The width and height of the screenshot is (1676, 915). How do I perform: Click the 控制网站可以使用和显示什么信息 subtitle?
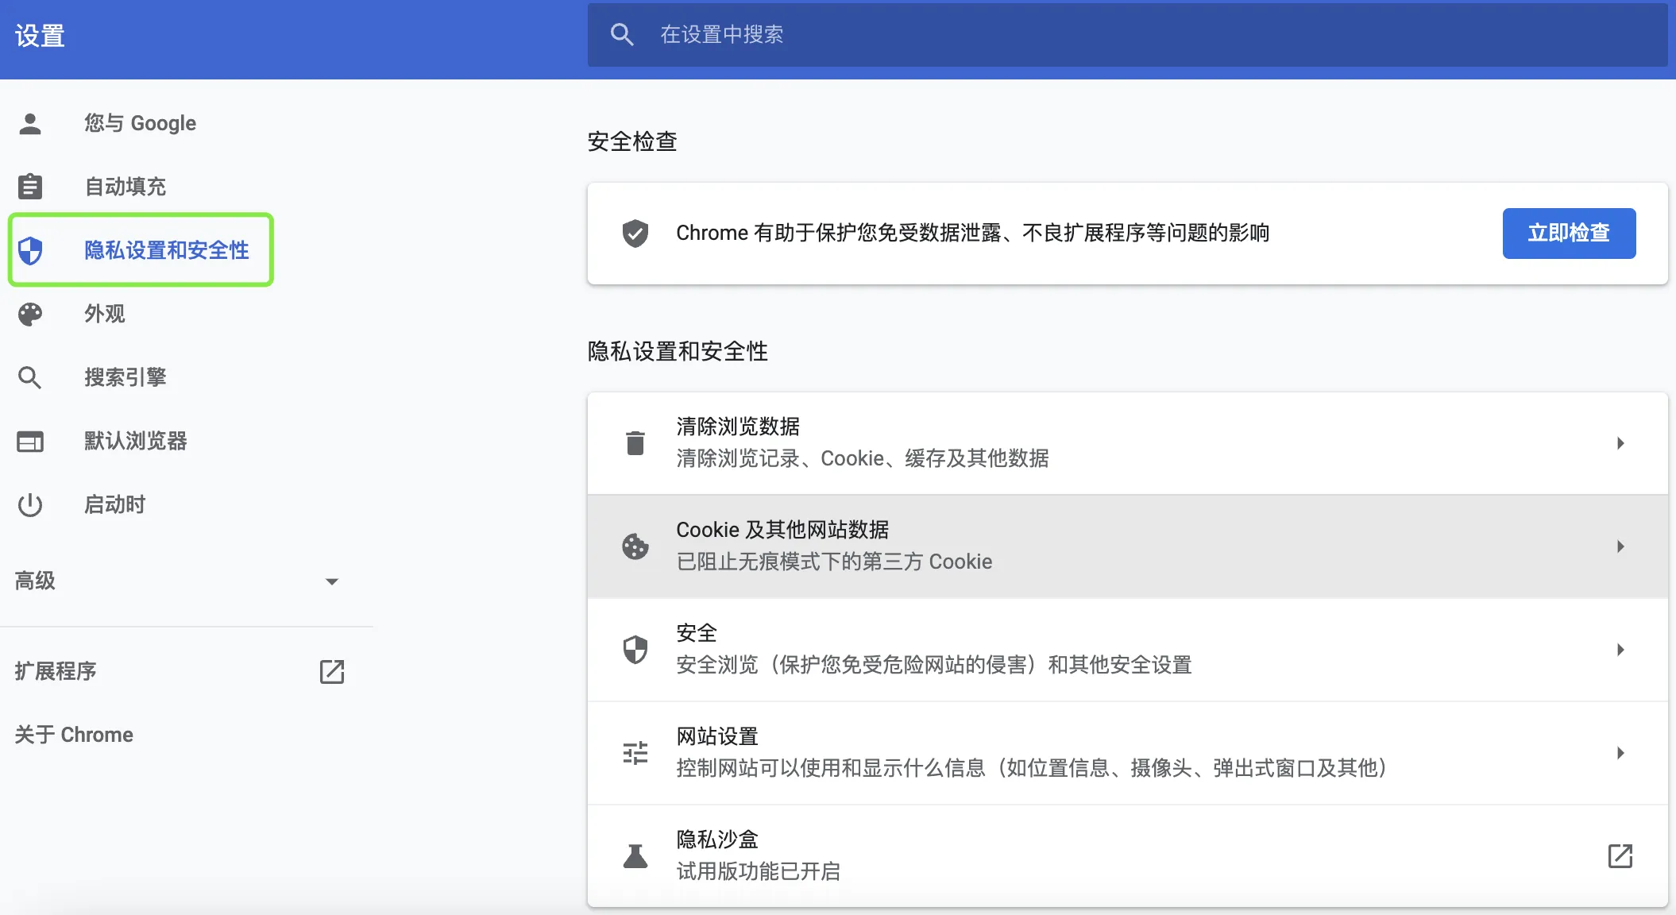pos(1033,768)
